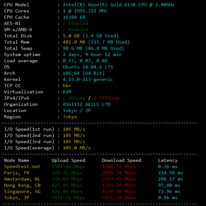Image resolution: width=206 pixels, height=206 pixels.
Task: Click the Hong Kong, CN node name
Action: (22, 185)
